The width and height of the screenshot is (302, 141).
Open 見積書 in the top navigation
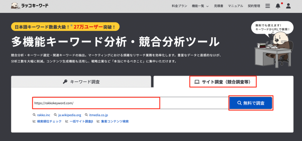[x=219, y=6]
